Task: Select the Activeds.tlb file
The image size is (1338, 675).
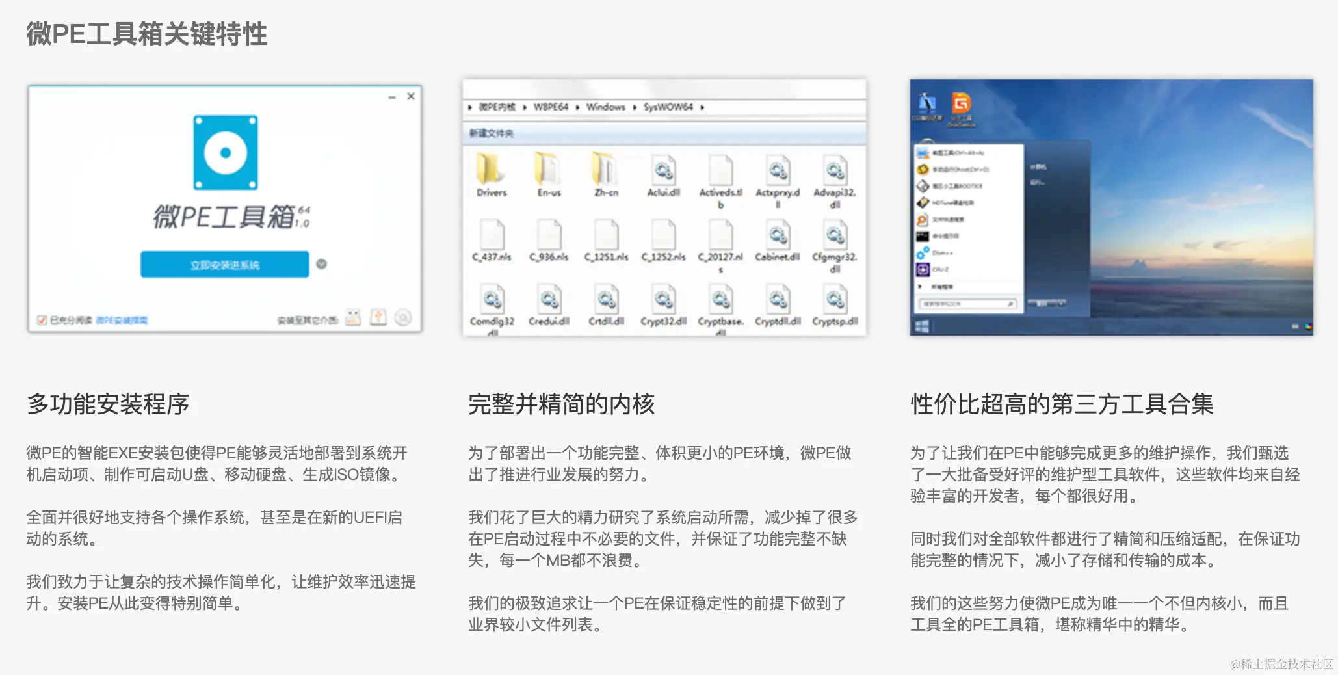Action: point(720,181)
